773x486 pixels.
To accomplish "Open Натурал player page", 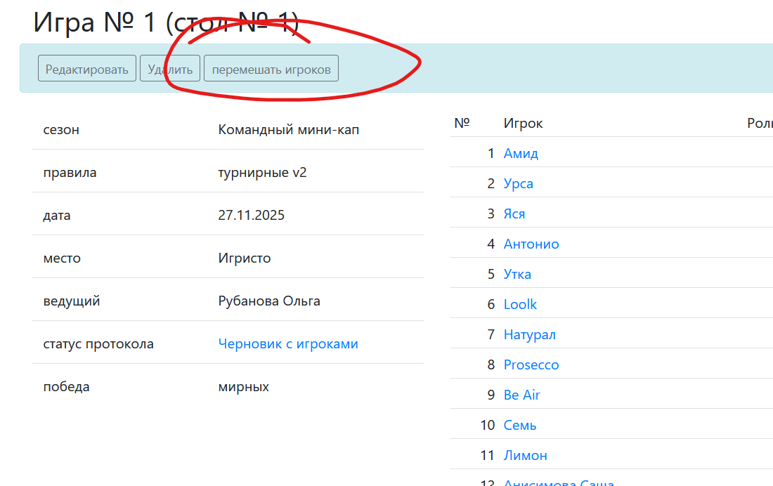I will 529,334.
